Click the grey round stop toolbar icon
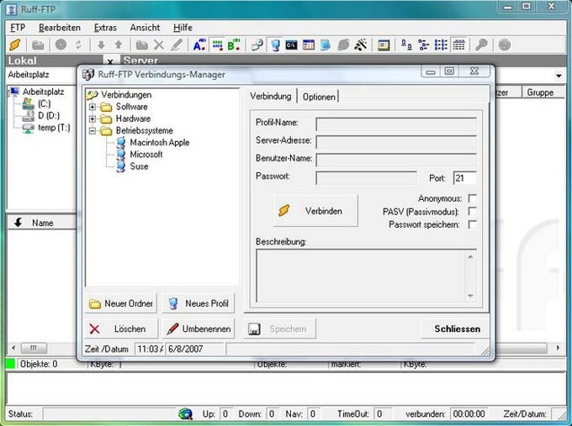The height and width of the screenshot is (426, 572). coord(61,45)
